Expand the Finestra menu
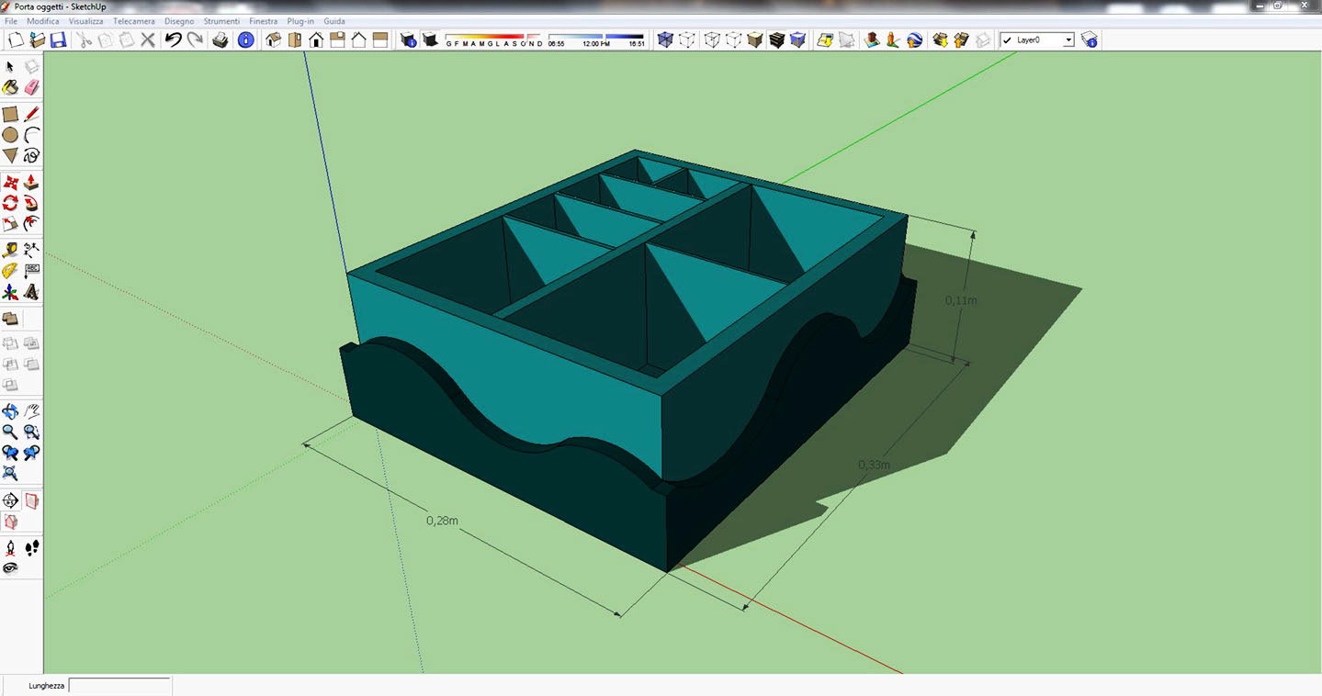 [x=263, y=20]
